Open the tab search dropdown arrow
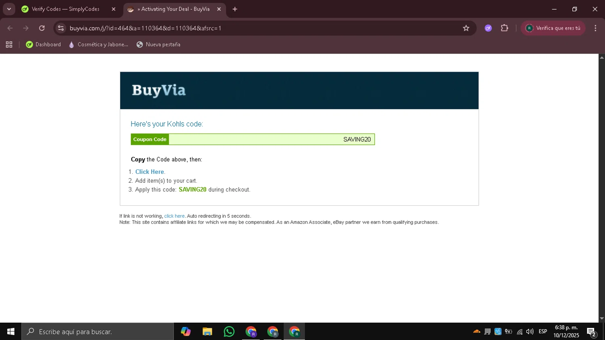 click(9, 9)
